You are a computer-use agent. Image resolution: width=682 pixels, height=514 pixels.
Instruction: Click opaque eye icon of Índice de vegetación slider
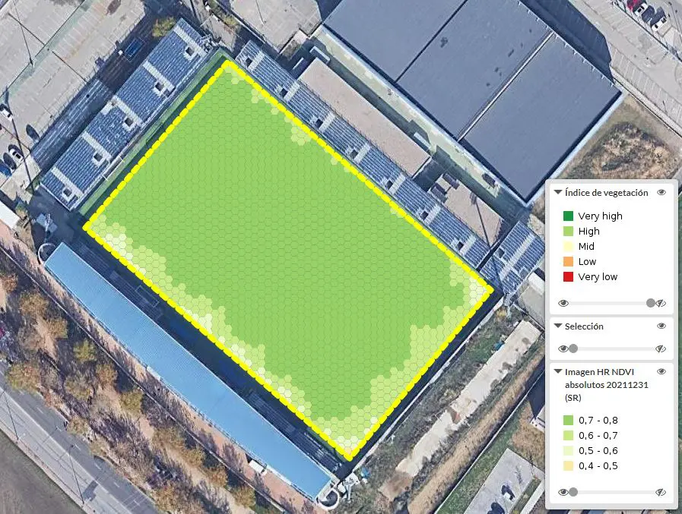[x=563, y=303]
